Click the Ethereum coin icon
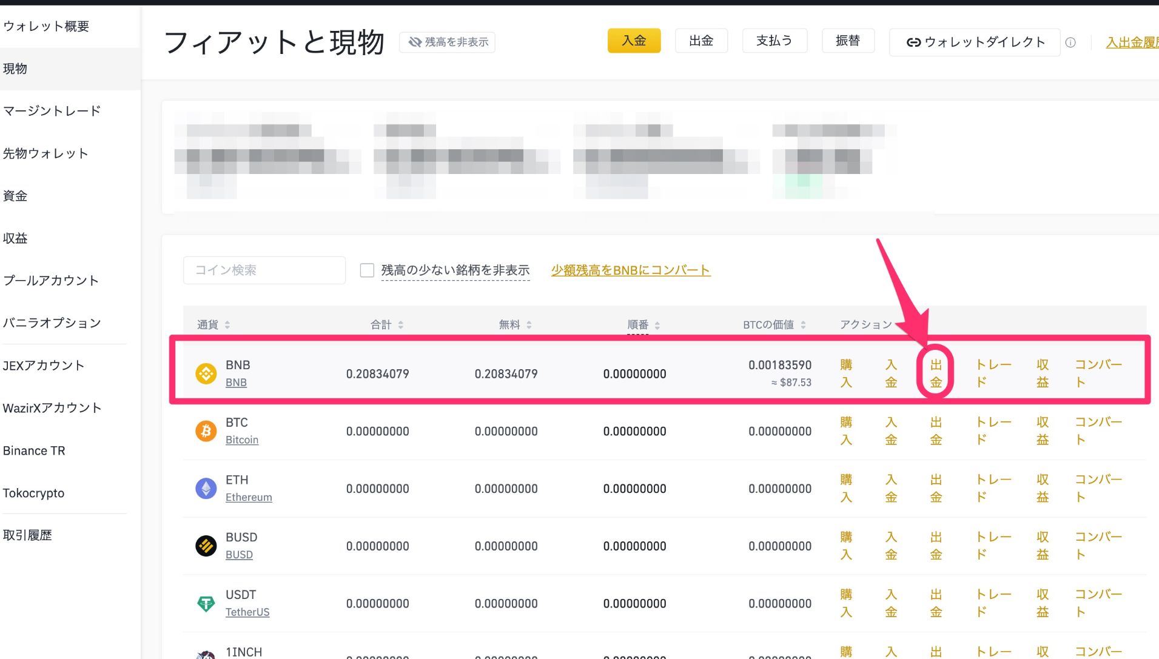 coord(206,489)
